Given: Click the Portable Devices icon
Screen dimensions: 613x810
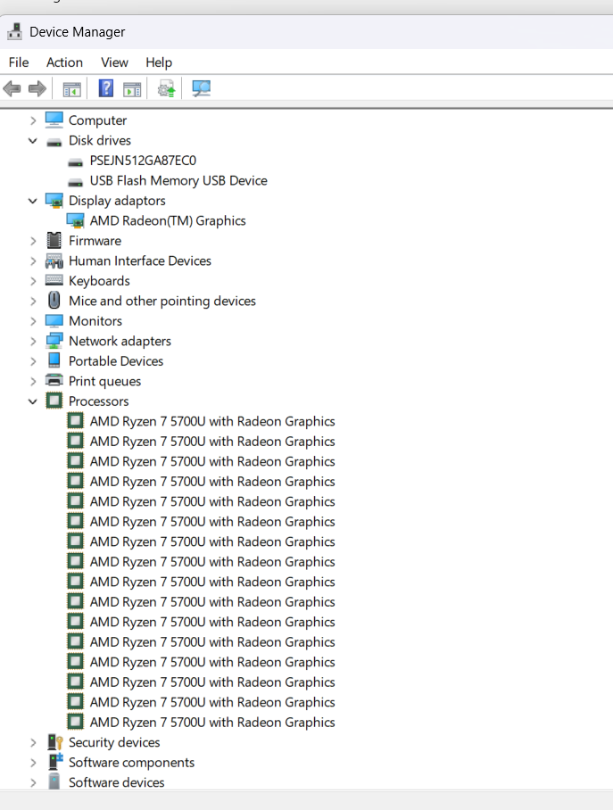Looking at the screenshot, I should click(x=54, y=360).
